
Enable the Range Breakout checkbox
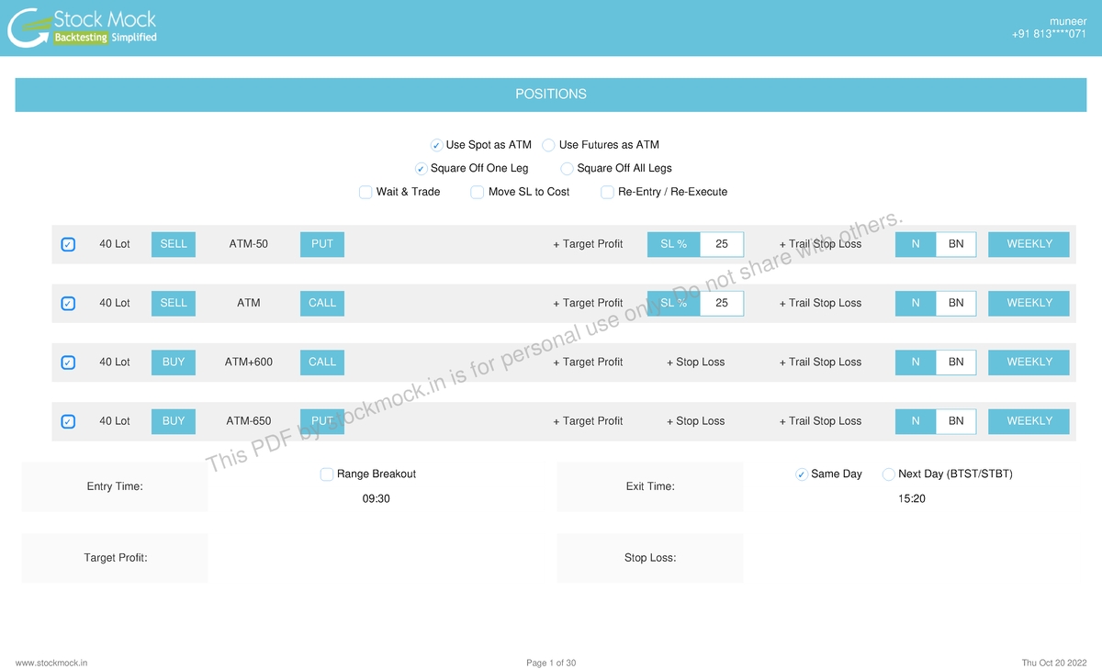(x=327, y=474)
